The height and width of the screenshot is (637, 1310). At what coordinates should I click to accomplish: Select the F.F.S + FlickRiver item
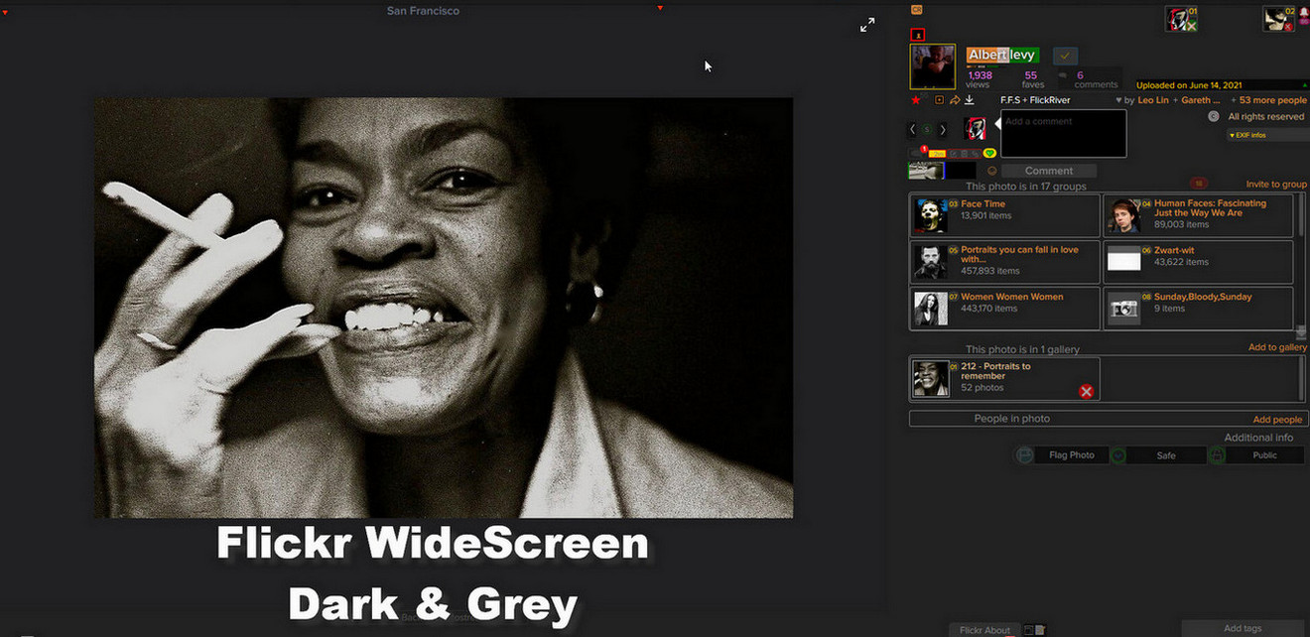click(1034, 99)
